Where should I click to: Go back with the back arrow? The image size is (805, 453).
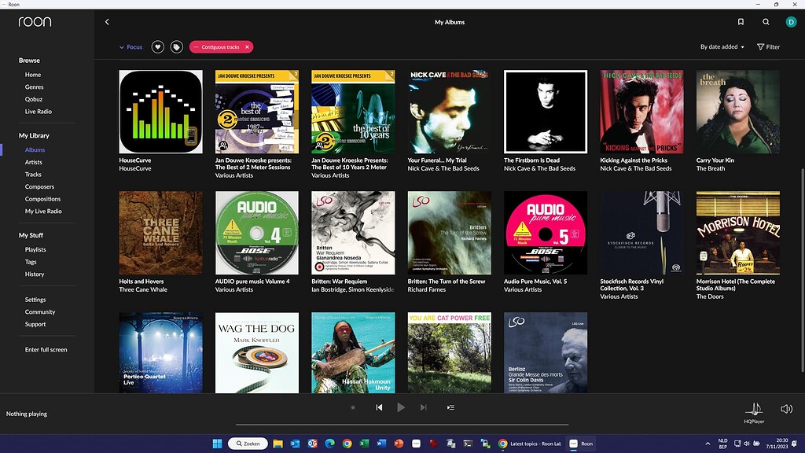click(x=107, y=22)
